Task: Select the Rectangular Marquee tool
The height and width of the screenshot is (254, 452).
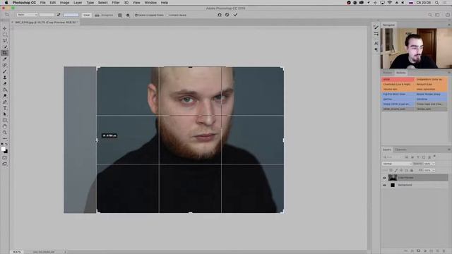Action: click(x=5, y=35)
